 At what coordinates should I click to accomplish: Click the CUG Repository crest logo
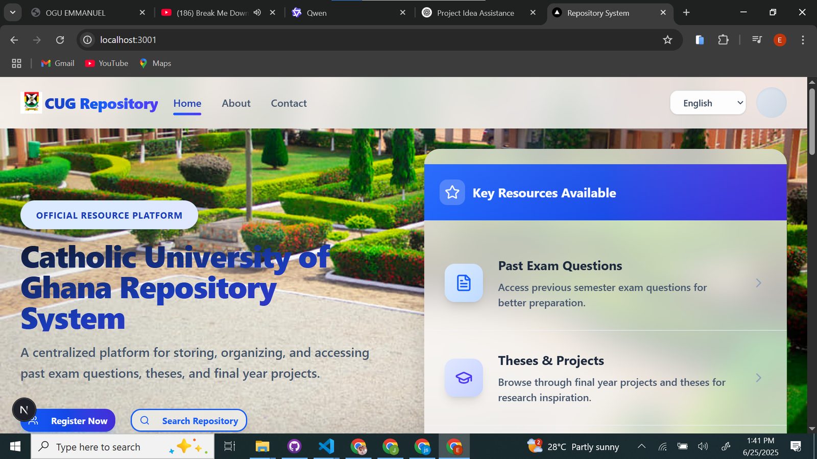click(31, 102)
